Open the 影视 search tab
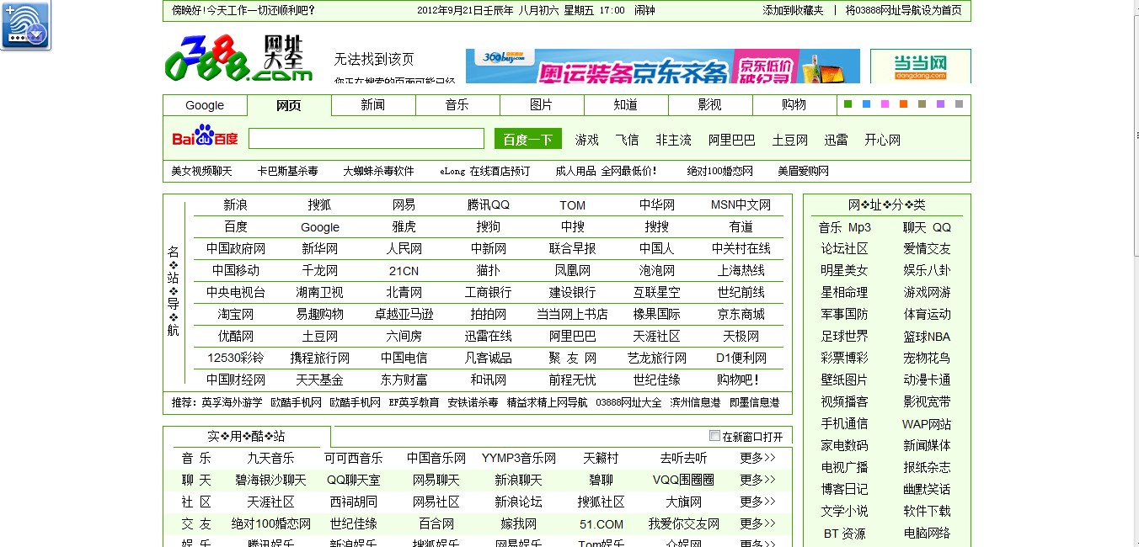The height and width of the screenshot is (547, 1139). pos(710,105)
